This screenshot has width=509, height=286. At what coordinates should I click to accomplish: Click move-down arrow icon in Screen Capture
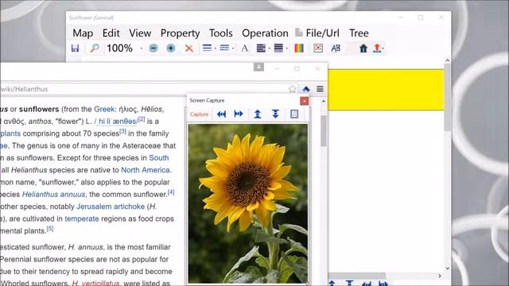point(275,114)
